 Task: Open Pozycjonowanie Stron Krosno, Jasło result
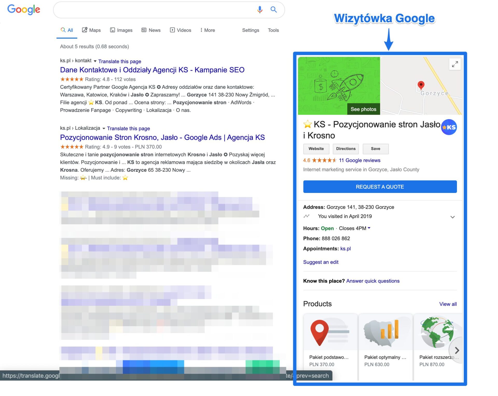point(162,137)
